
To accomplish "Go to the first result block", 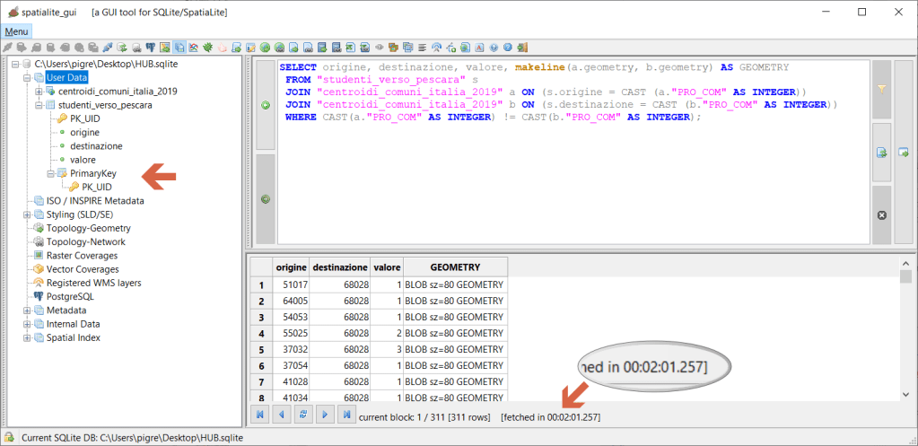I will (x=260, y=416).
